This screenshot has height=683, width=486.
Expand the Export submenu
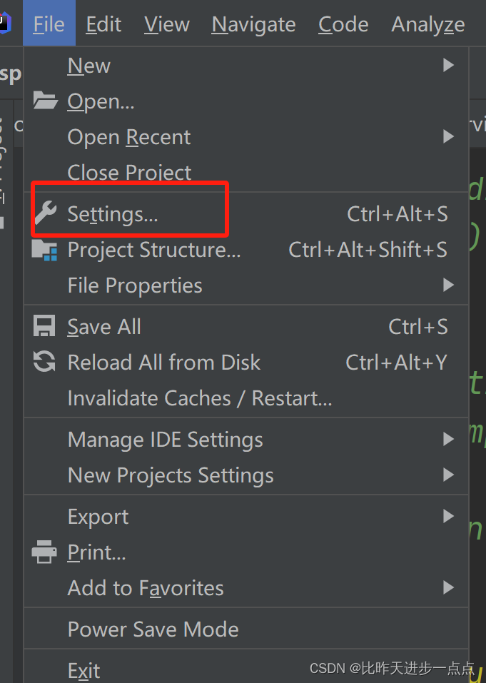[x=98, y=516]
